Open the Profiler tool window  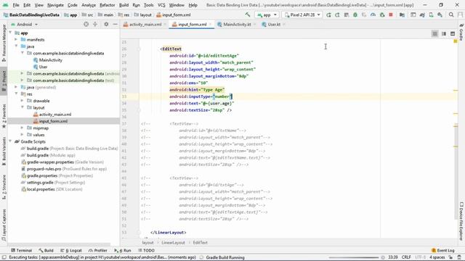97,250
